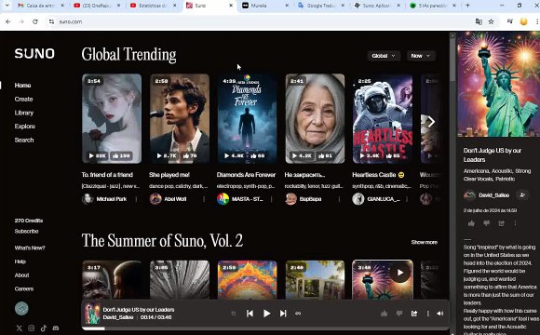Play the Statue of Liberty summer song

(x=399, y=273)
